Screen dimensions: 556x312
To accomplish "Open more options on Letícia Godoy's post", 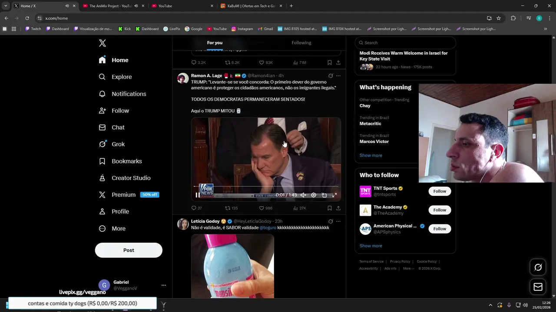I will [x=338, y=221].
